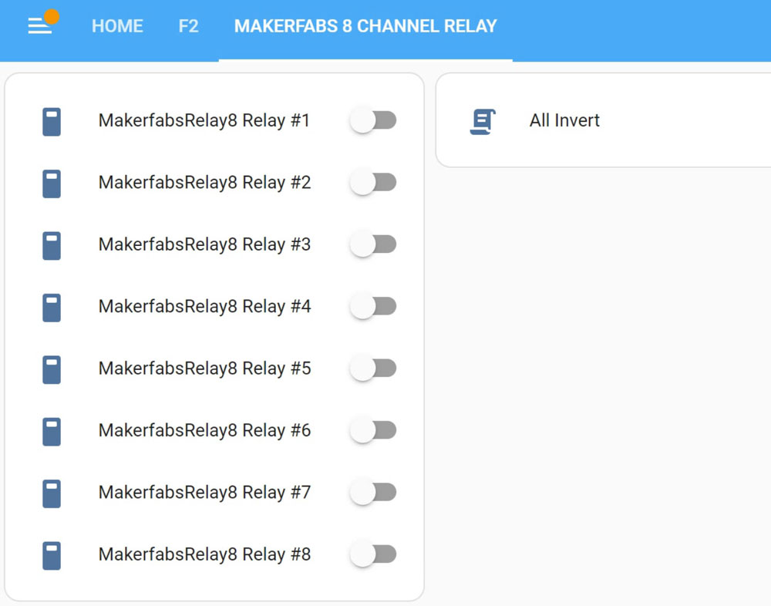
Task: Select the MakerfabsRelay8 Relay #8 label
Action: [204, 555]
